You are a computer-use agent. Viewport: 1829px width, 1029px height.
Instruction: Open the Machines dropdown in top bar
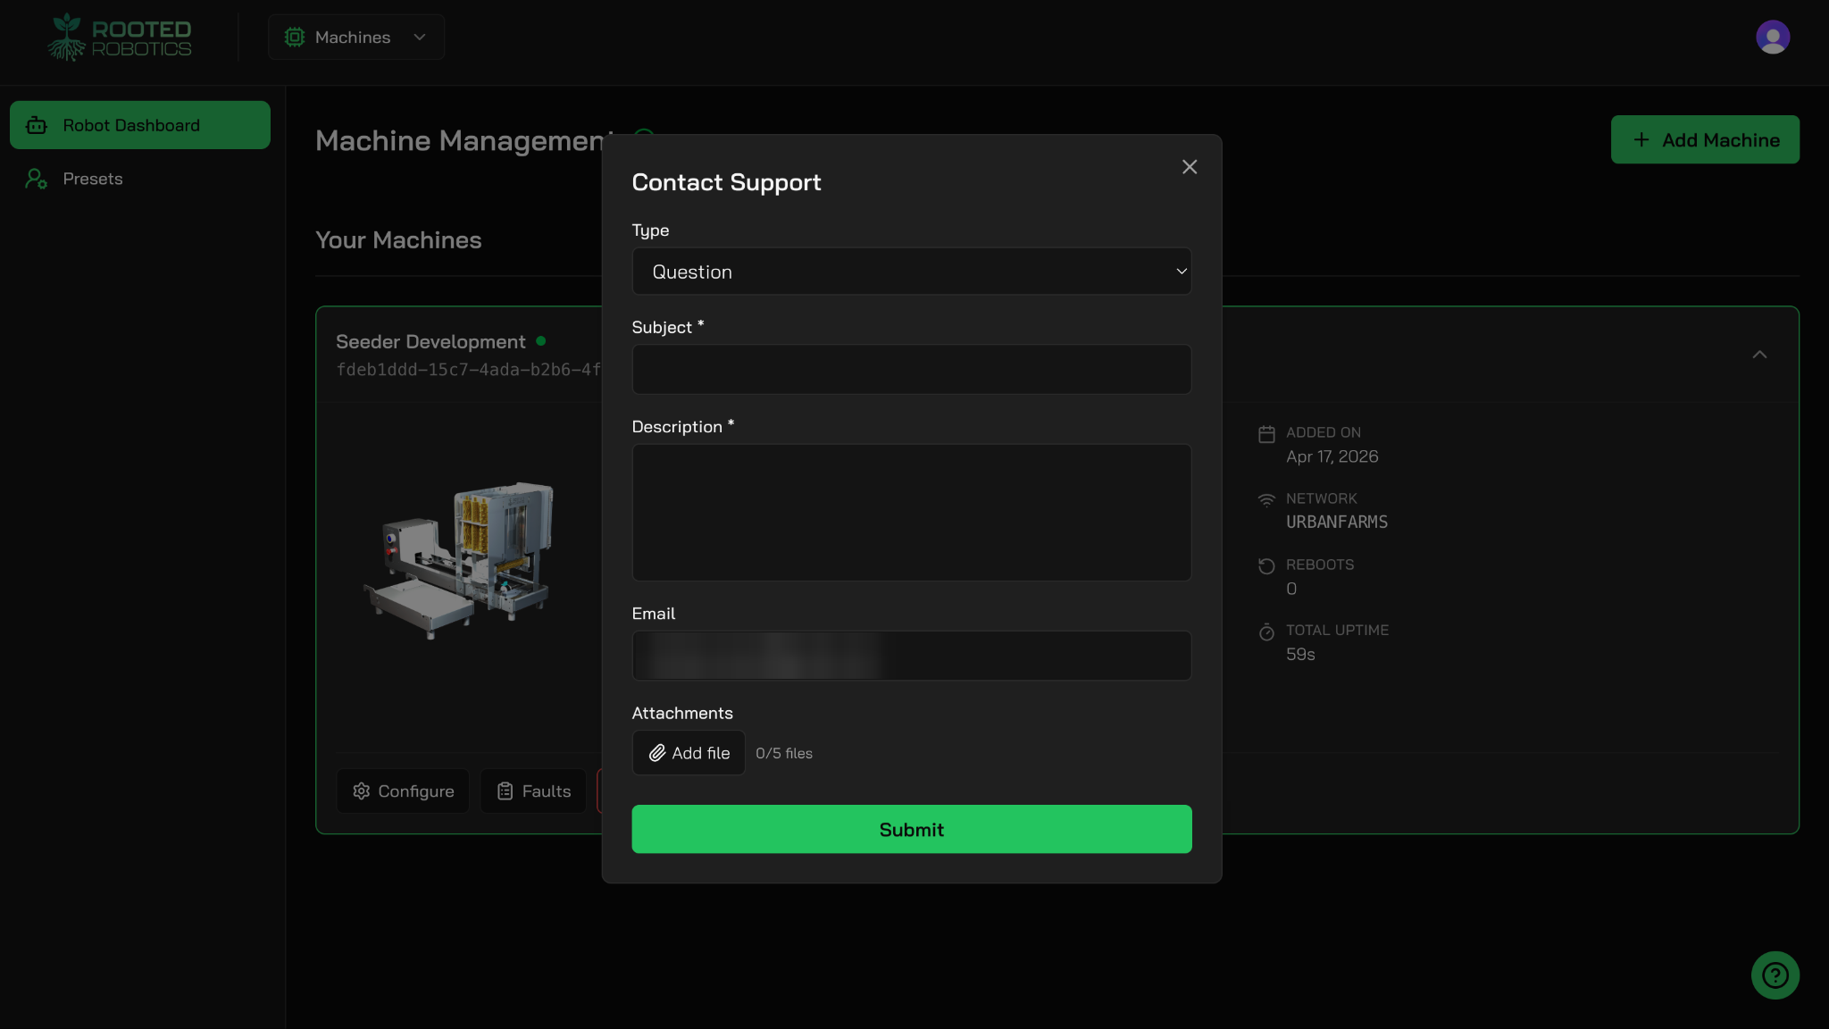(x=356, y=38)
